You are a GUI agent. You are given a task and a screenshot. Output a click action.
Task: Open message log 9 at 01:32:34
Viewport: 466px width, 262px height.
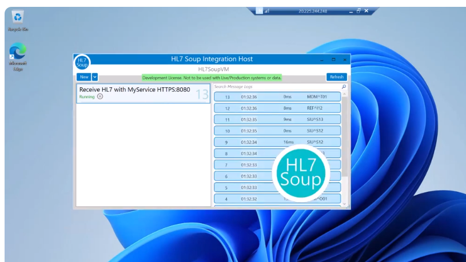point(277,142)
